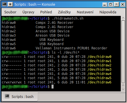Close the Konsole window
The width and height of the screenshot is (127, 103).
(x=122, y=4)
